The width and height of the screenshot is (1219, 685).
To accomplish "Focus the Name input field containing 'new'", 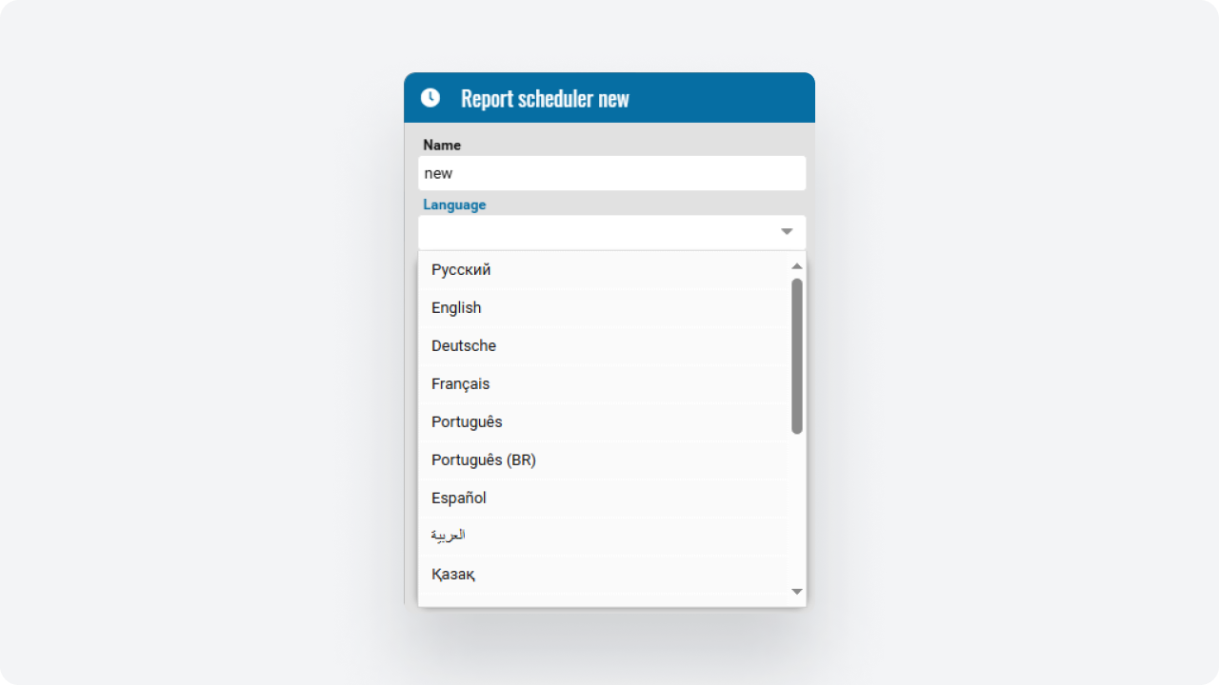I will pyautogui.click(x=611, y=173).
